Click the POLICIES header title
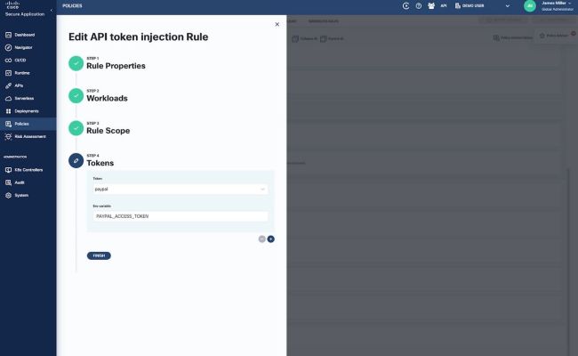The image size is (578, 356). click(x=72, y=6)
